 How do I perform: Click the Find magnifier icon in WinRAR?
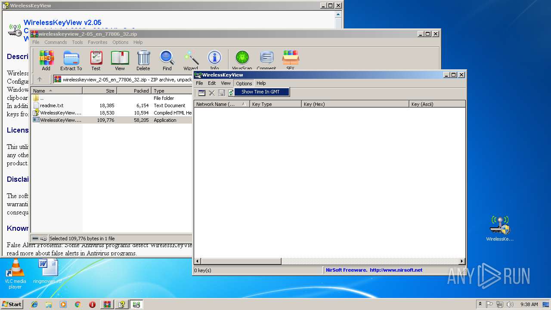[167, 60]
